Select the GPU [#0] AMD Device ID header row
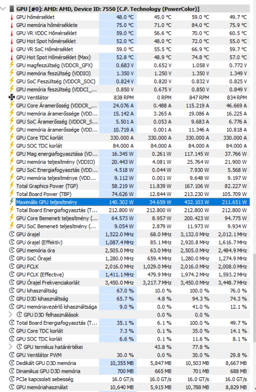 (x=129, y=9)
